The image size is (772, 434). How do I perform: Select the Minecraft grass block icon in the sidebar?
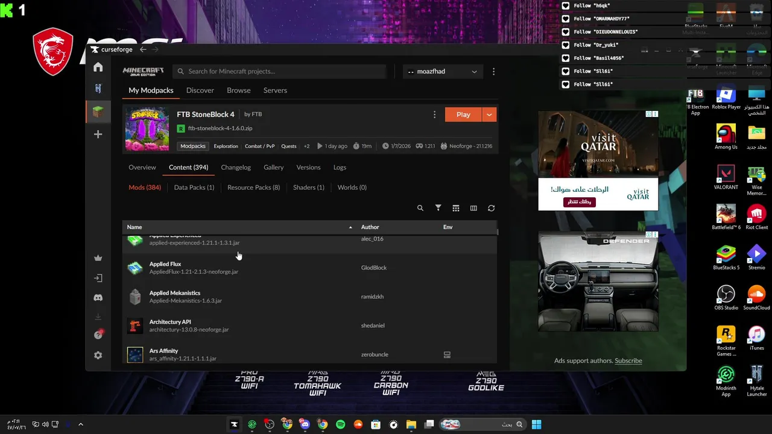click(98, 112)
